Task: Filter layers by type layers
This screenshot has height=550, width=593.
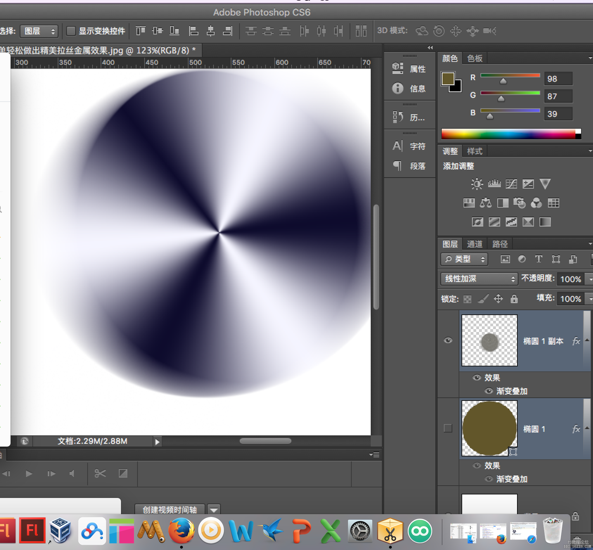Action: pos(538,259)
